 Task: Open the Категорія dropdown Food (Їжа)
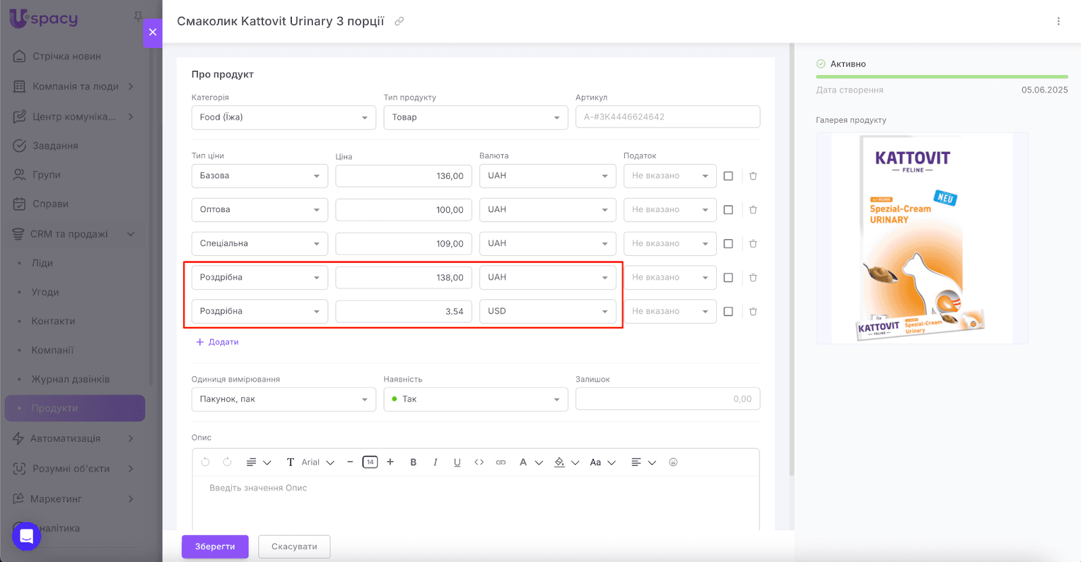coord(283,117)
